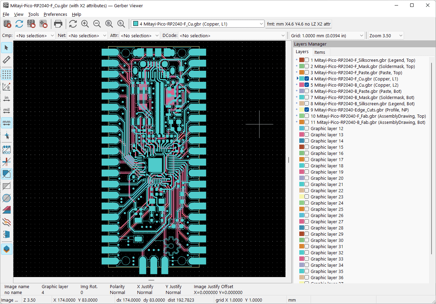This screenshot has height=304, width=436.
Task: Open the active layer selector dropdown
Action: 198,24
